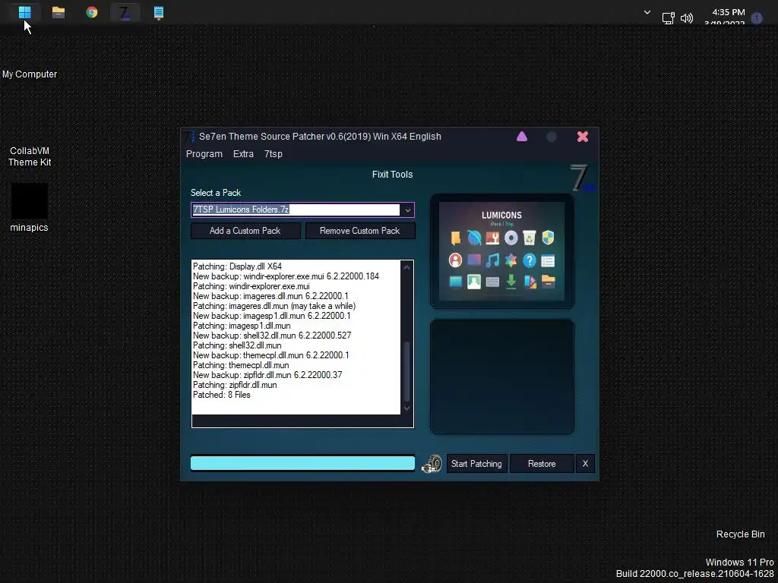Open the Extra menu
The image size is (778, 583).
click(x=243, y=153)
